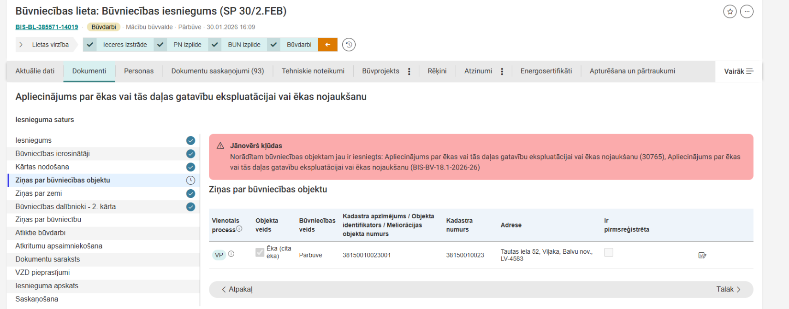This screenshot has width=789, height=309.
Task: Open the Atzinumi tab
Action: 478,71
